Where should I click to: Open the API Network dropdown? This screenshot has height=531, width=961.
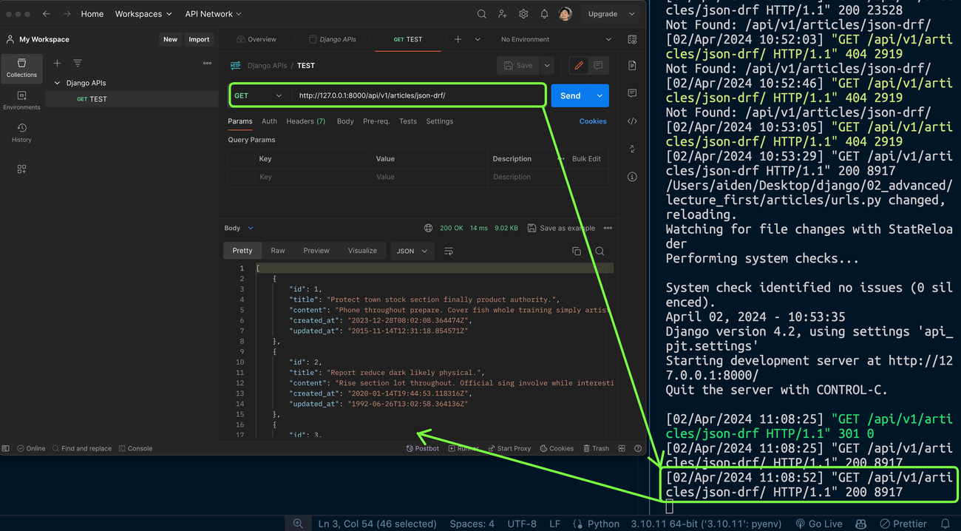tap(213, 14)
